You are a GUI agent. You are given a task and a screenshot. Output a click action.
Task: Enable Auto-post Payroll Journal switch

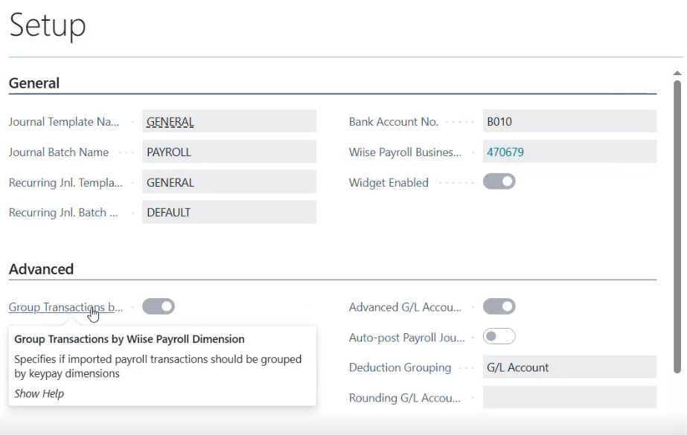pyautogui.click(x=499, y=337)
